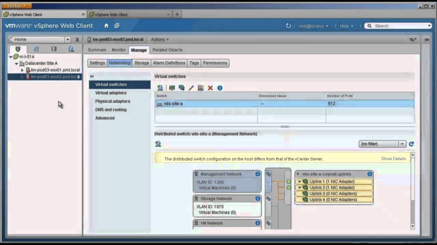Viewport: 437px width, 245px height.
Task: Click the Number of Ports column header
Action: point(370,96)
